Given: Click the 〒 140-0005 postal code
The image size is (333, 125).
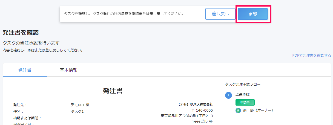Looking at the screenshot, I should coord(202,110).
